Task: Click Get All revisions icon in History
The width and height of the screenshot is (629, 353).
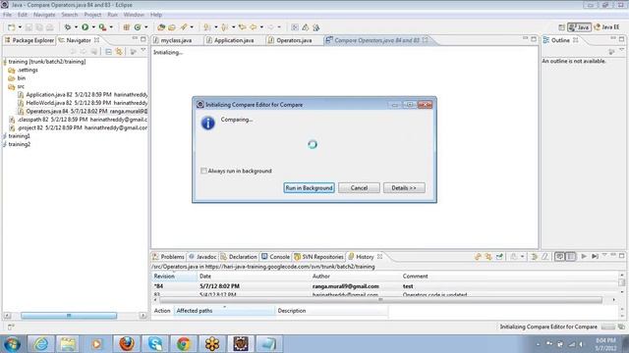Action: click(595, 256)
